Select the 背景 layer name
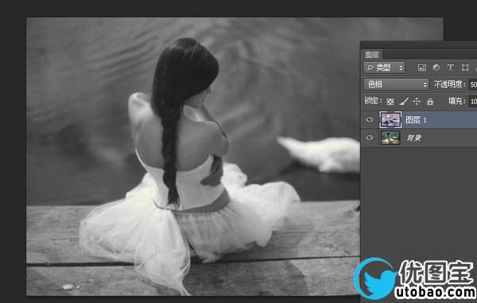 [413, 138]
